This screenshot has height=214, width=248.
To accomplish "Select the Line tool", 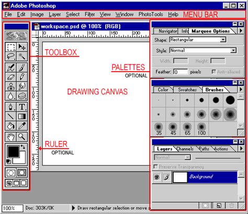I will tap(11, 116).
